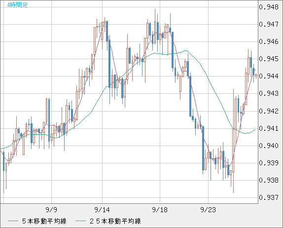Click the 9/18 date axis label
The height and width of the screenshot is (228, 283).
coord(160,210)
